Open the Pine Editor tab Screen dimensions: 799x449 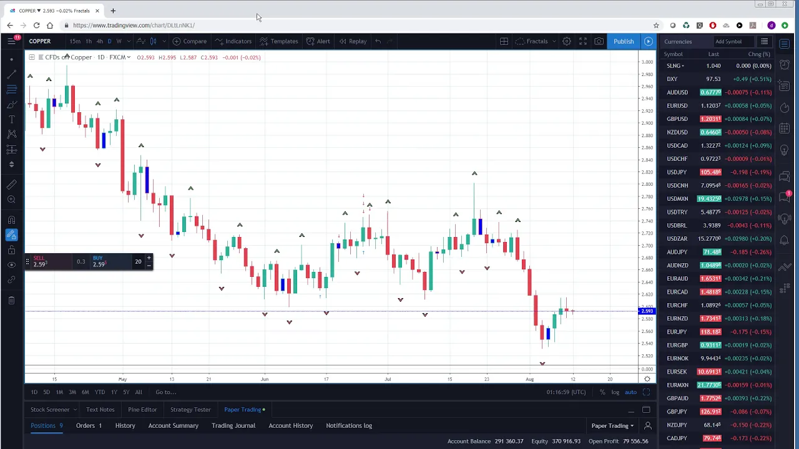(x=142, y=410)
